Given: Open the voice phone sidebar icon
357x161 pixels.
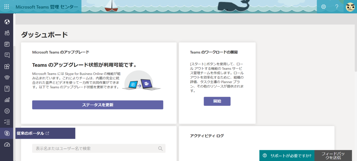Looking at the screenshot, I should 7,77.
